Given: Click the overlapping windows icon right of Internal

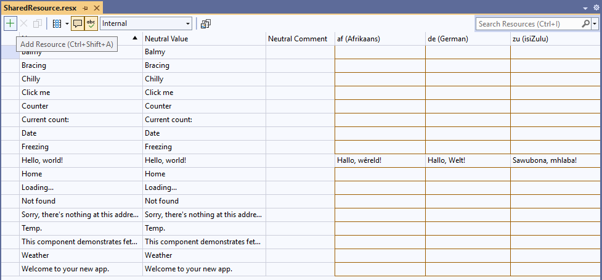Looking at the screenshot, I should click(206, 23).
